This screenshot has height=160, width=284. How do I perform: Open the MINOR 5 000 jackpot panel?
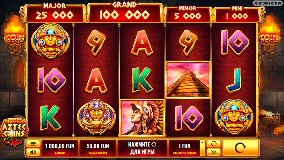[188, 14]
